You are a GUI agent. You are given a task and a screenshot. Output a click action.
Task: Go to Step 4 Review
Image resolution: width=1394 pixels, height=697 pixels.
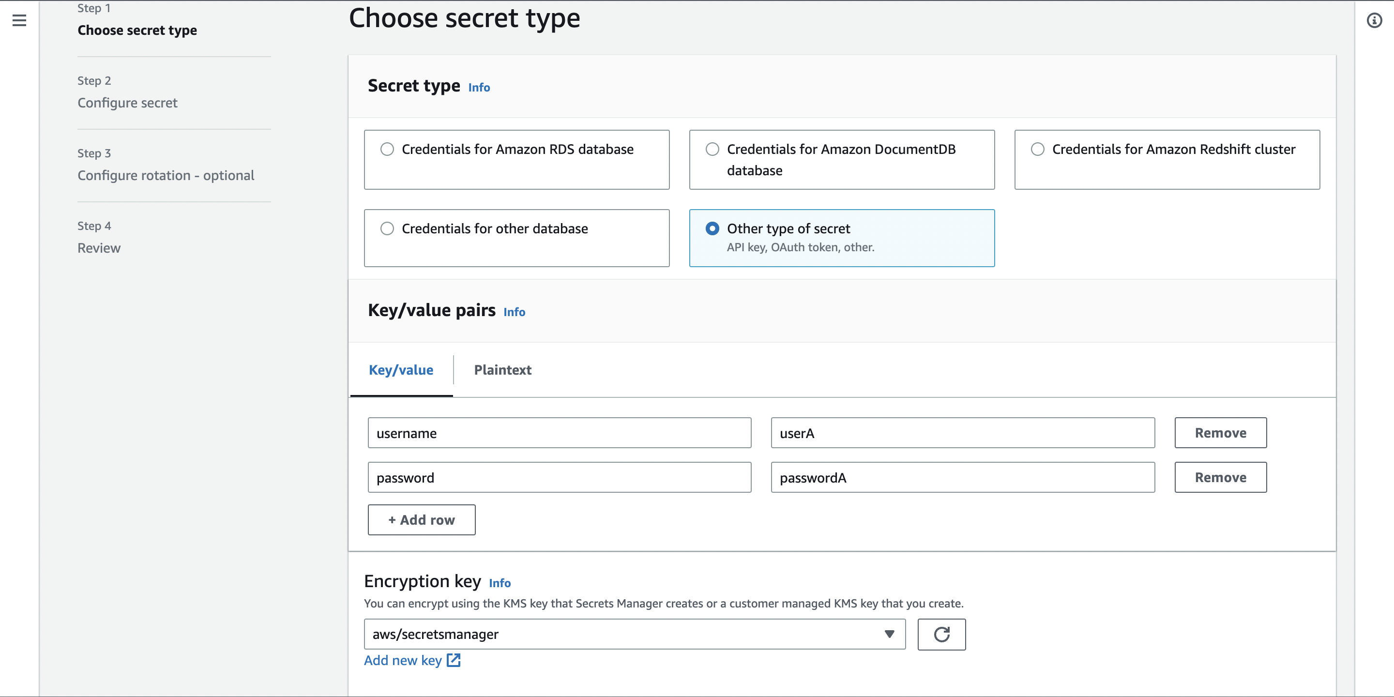coord(99,248)
